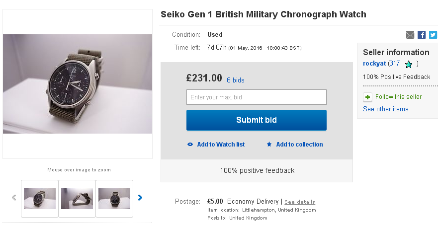Image resolution: width=438 pixels, height=226 pixels.
Task: Show next thumbnails with right arrow
Action: pyautogui.click(x=140, y=198)
